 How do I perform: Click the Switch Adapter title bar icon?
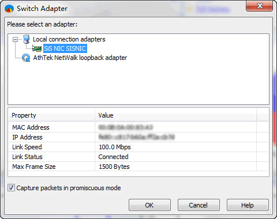[9, 9]
